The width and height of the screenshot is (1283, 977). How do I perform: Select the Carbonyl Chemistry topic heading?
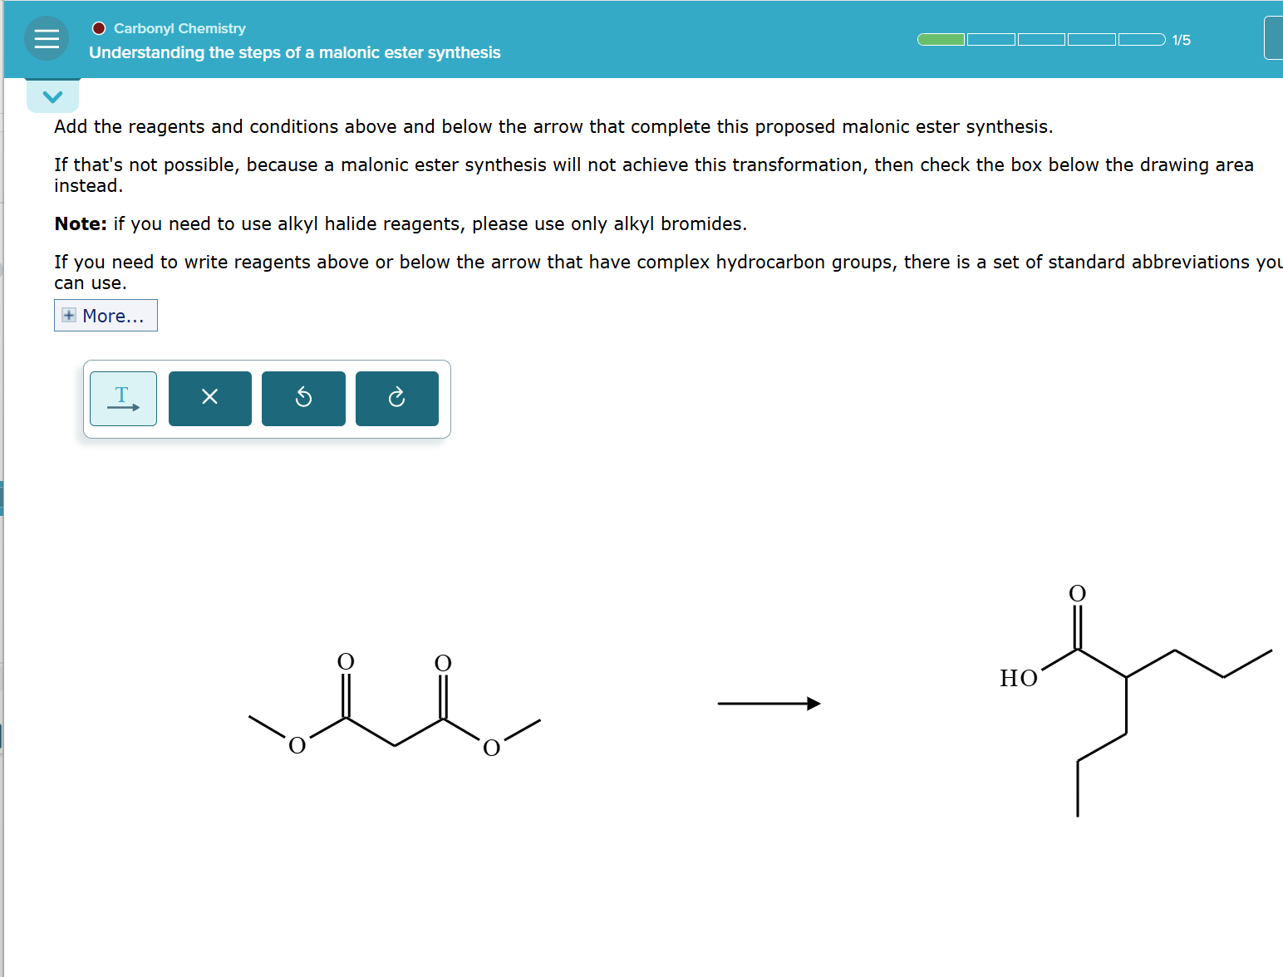[179, 27]
